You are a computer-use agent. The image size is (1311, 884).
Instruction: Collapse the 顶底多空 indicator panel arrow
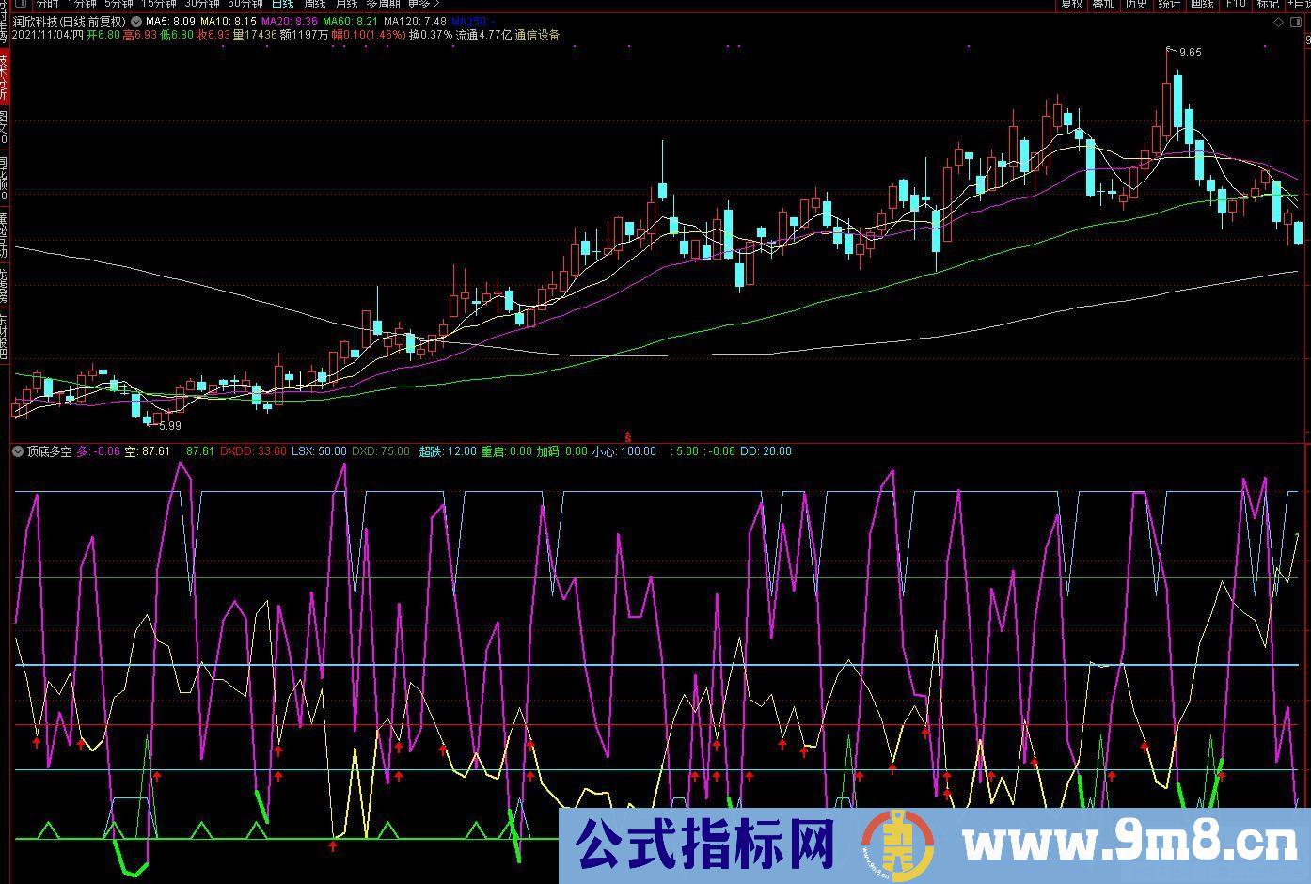tap(18, 451)
